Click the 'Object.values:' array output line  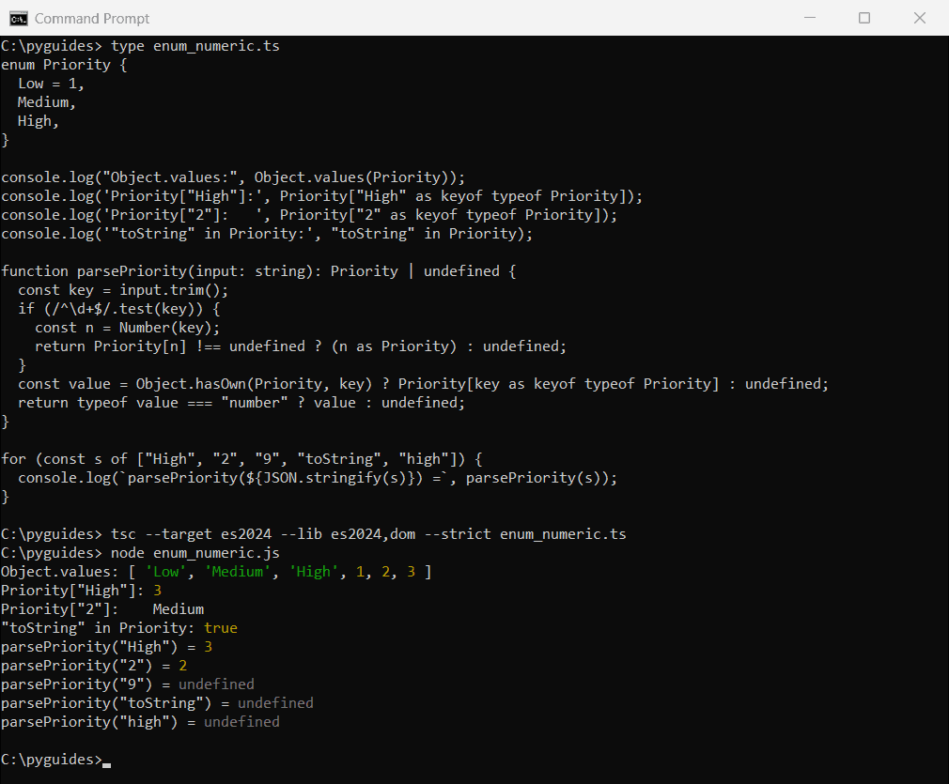click(x=216, y=572)
